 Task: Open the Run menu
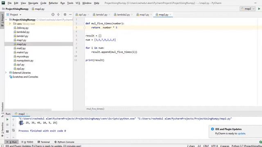pyautogui.click(x=63, y=3)
